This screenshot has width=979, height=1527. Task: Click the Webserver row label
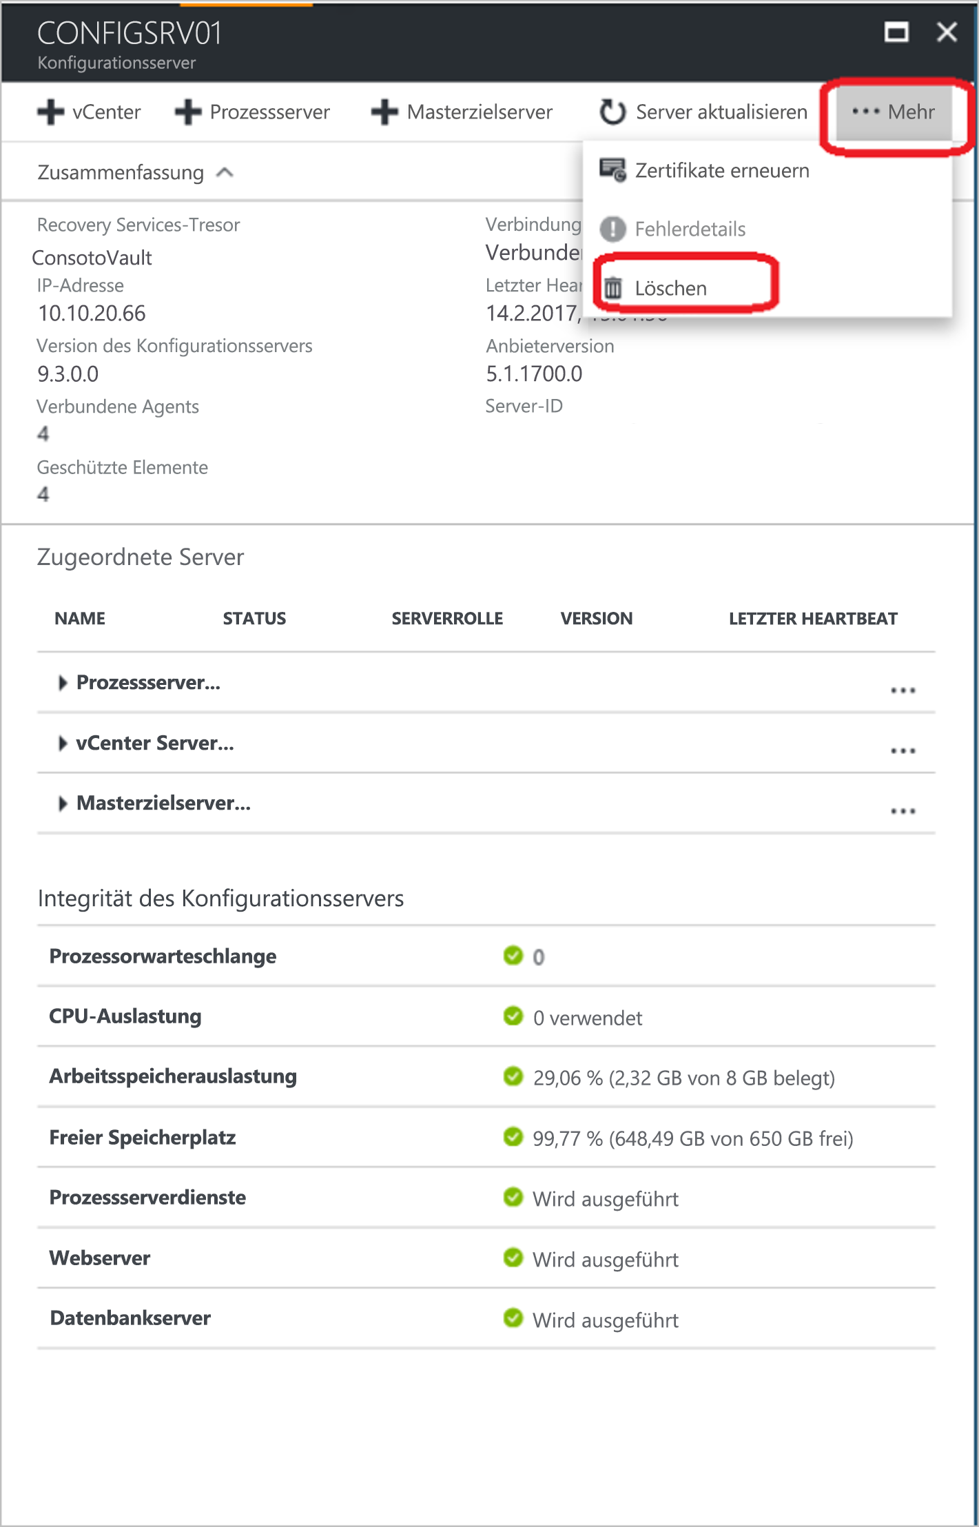pos(100,1258)
